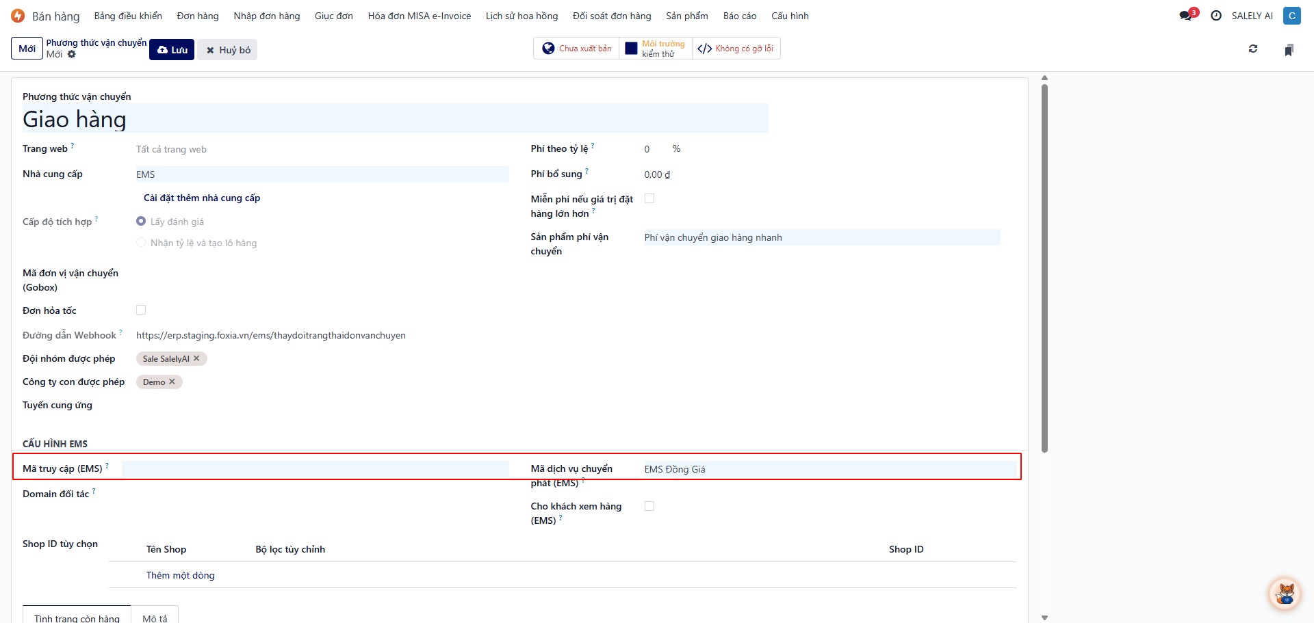Open the chat messages notification icon
1314x623 pixels.
pos(1186,16)
